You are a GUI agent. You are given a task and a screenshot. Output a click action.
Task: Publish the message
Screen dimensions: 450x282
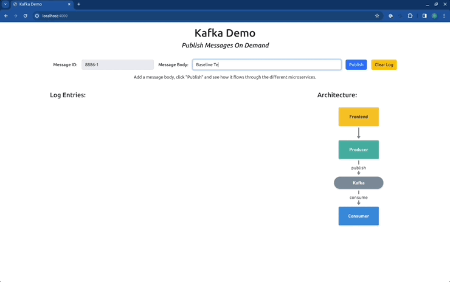356,64
